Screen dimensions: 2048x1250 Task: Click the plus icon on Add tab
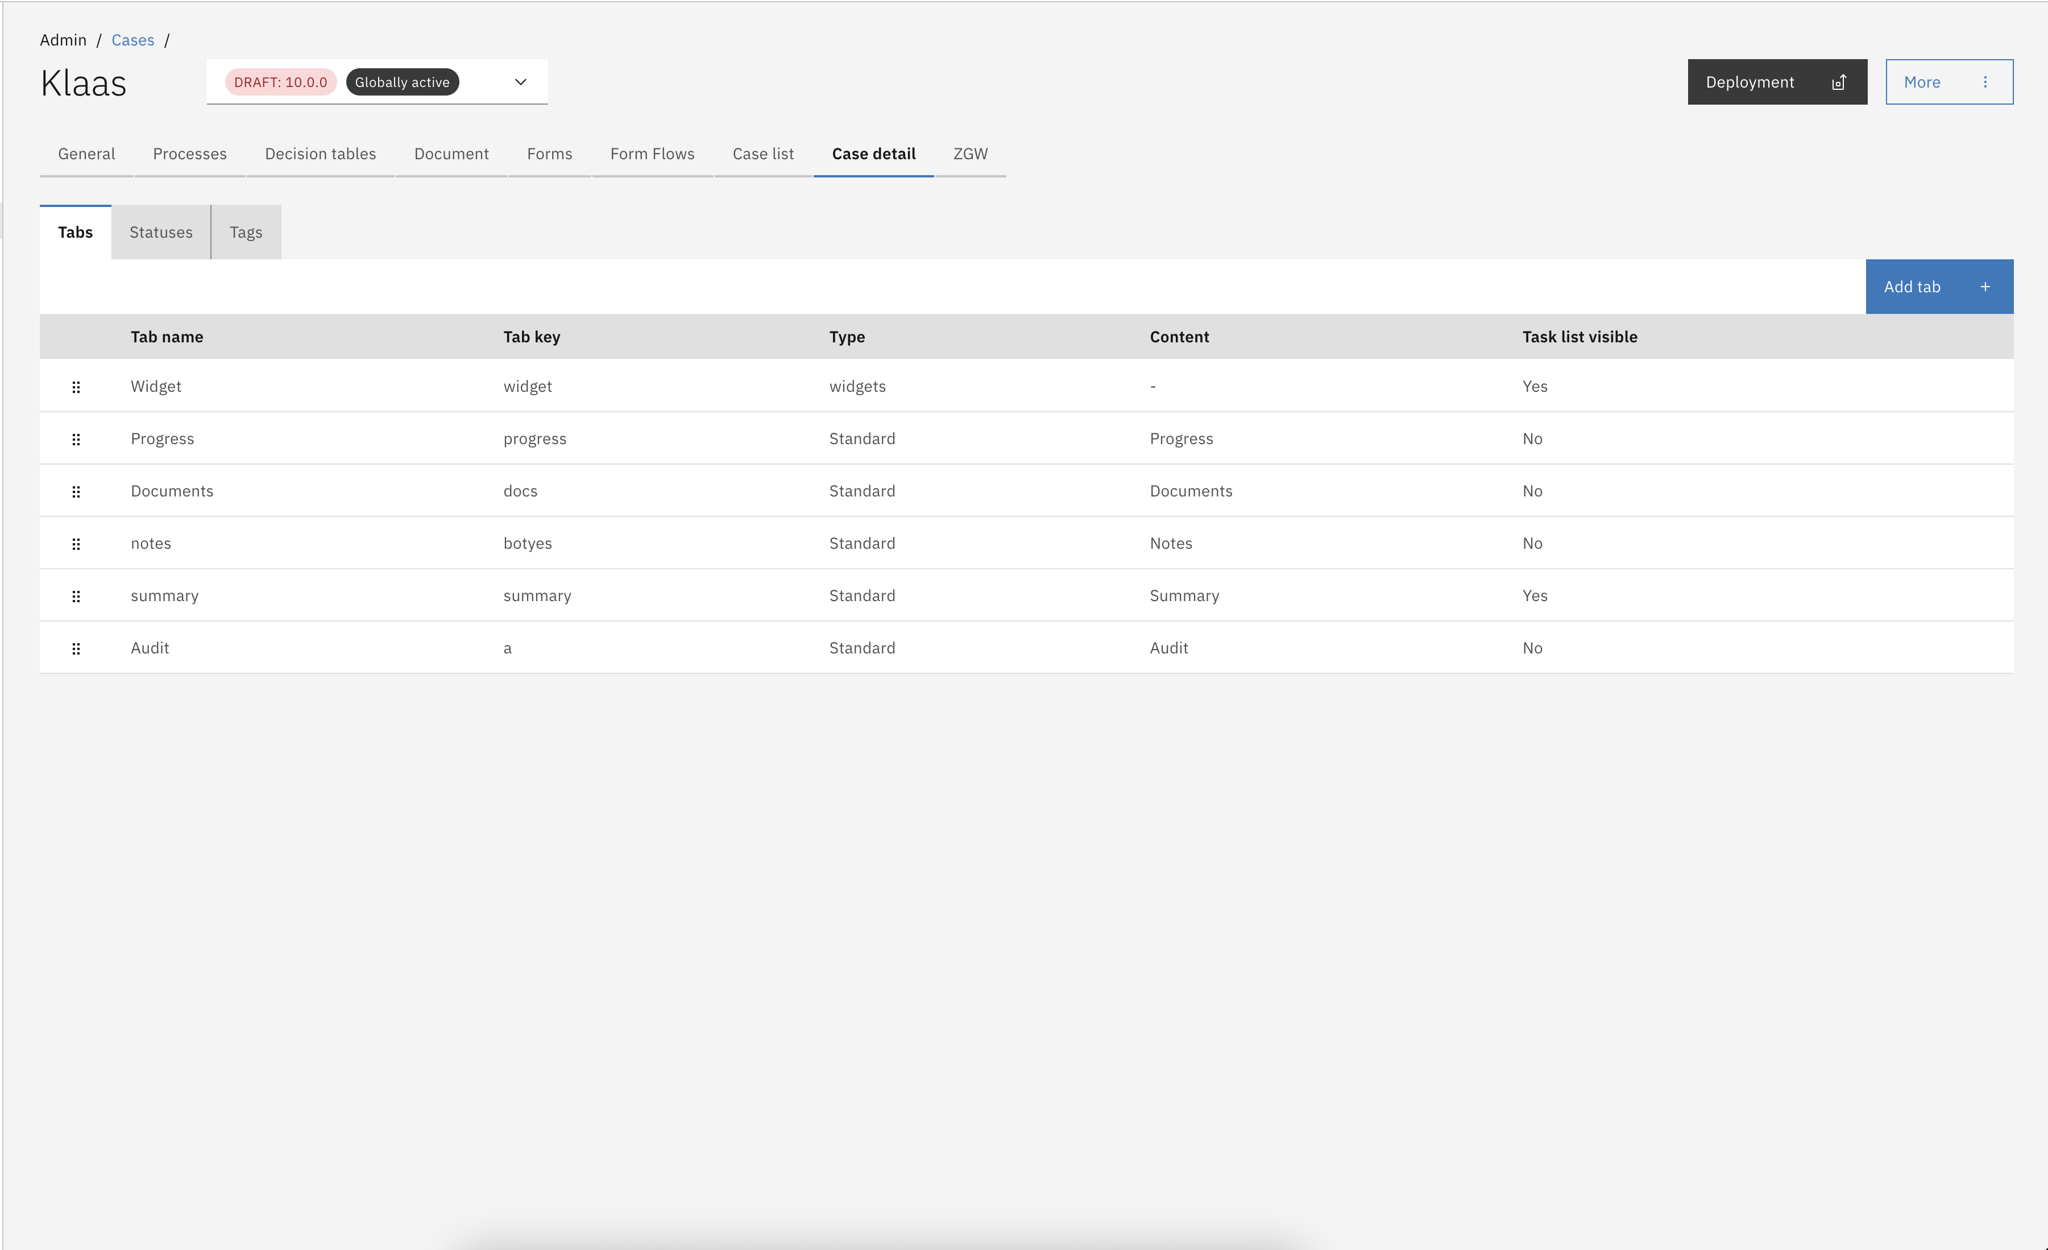1985,287
